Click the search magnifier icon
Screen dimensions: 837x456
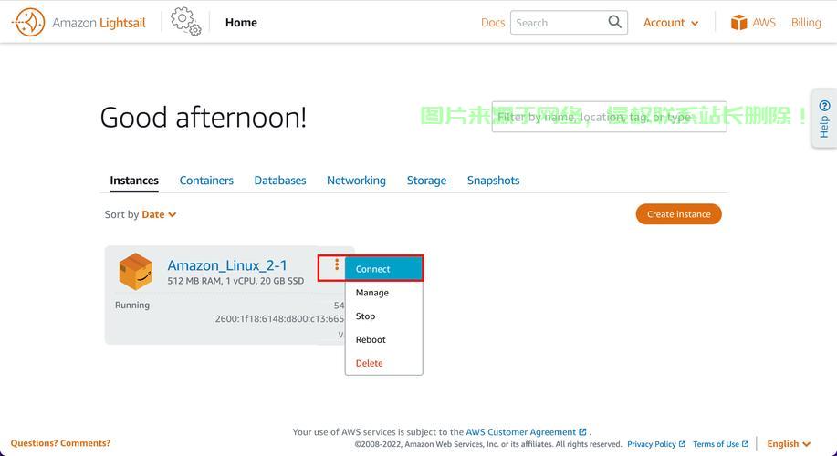pos(614,22)
